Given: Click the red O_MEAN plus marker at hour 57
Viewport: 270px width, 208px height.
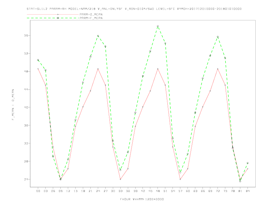Looking at the screenshot, I should [180, 179].
